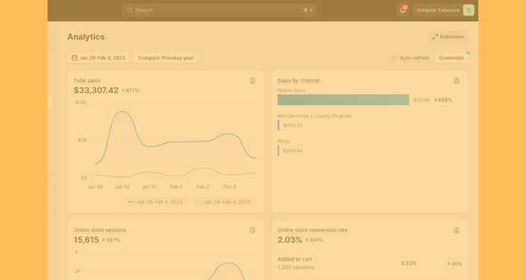Click the IE store avatar
526x280 pixels.
[469, 10]
